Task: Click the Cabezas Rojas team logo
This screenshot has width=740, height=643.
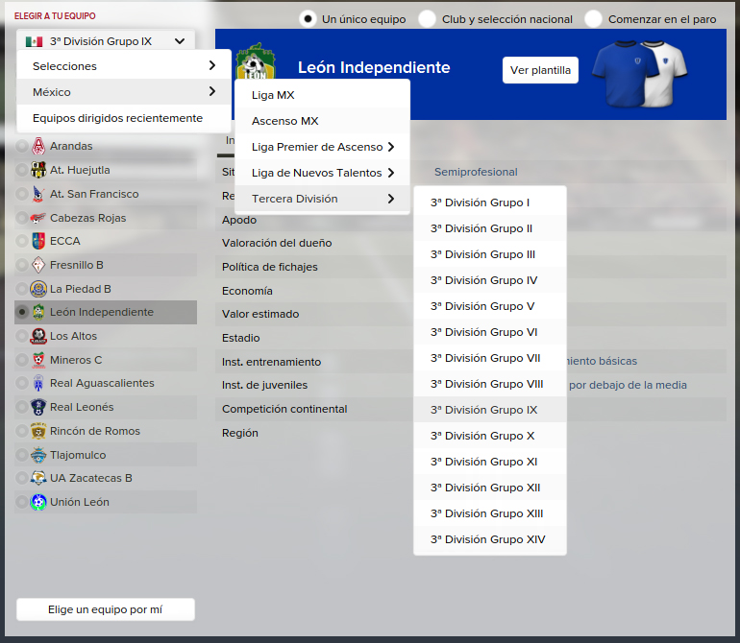Action: (x=37, y=218)
